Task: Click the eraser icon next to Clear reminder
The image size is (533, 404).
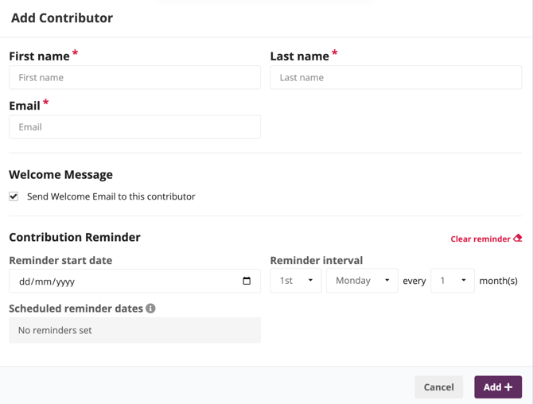Action: (x=518, y=238)
